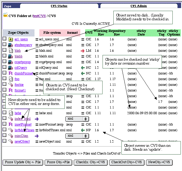Click the purple arrow beside miscDiag

click(x=37, y=136)
